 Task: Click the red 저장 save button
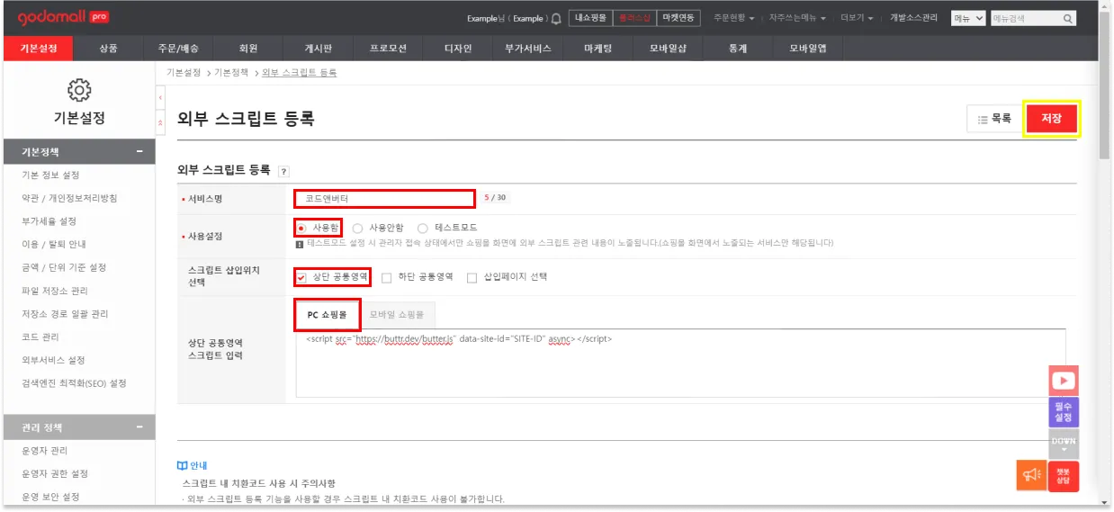click(1051, 119)
